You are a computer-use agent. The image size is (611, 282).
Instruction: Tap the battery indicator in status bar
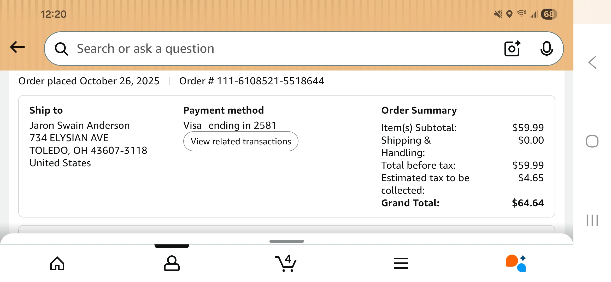coord(549,14)
